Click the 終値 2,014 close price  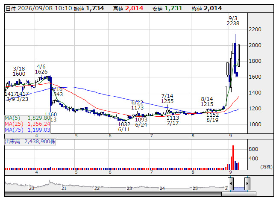207,9
